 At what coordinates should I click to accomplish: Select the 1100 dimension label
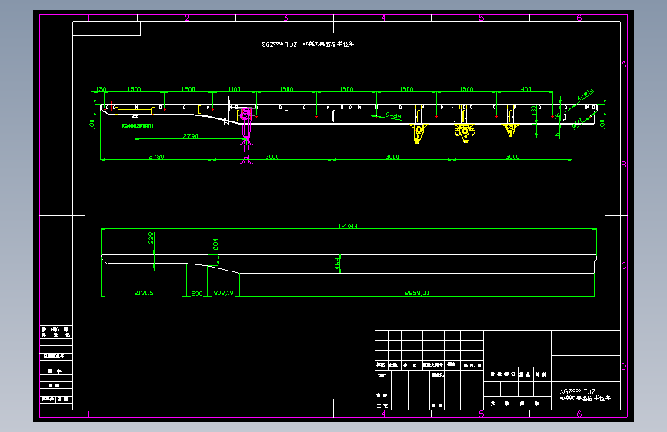(235, 89)
